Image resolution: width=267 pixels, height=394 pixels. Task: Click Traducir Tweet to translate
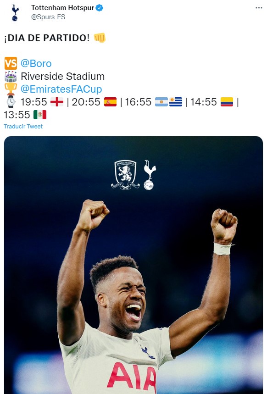pyautogui.click(x=23, y=127)
